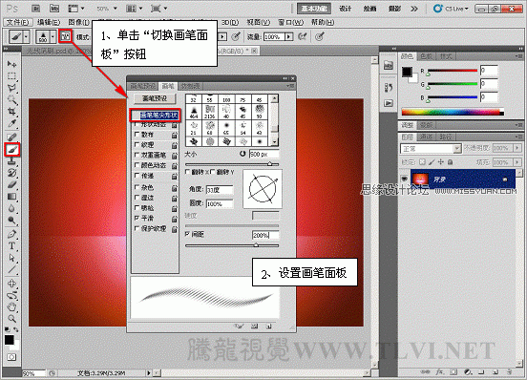The width and height of the screenshot is (527, 380).
Task: Enable Transfer checkbox in Brush panel
Action: [137, 176]
